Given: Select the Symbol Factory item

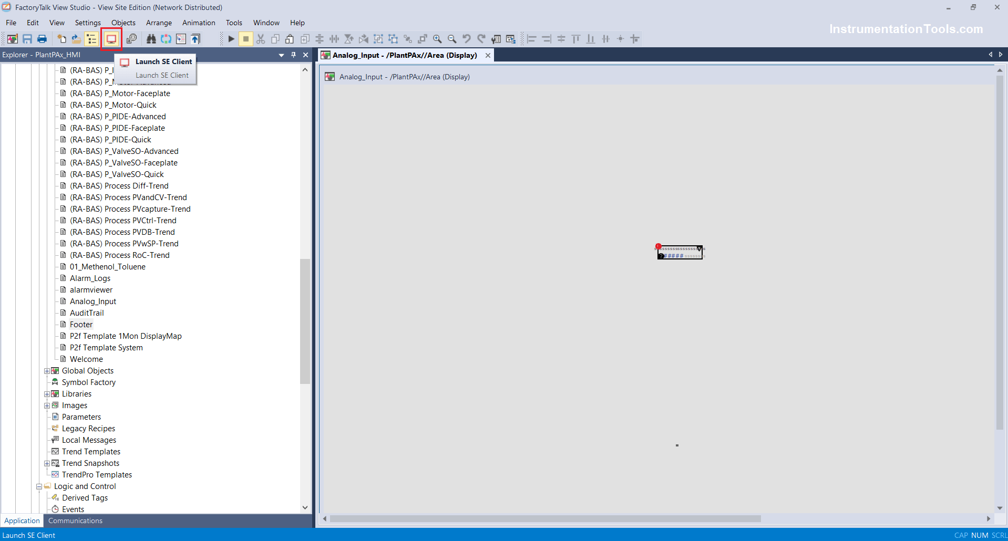Looking at the screenshot, I should click(x=89, y=382).
